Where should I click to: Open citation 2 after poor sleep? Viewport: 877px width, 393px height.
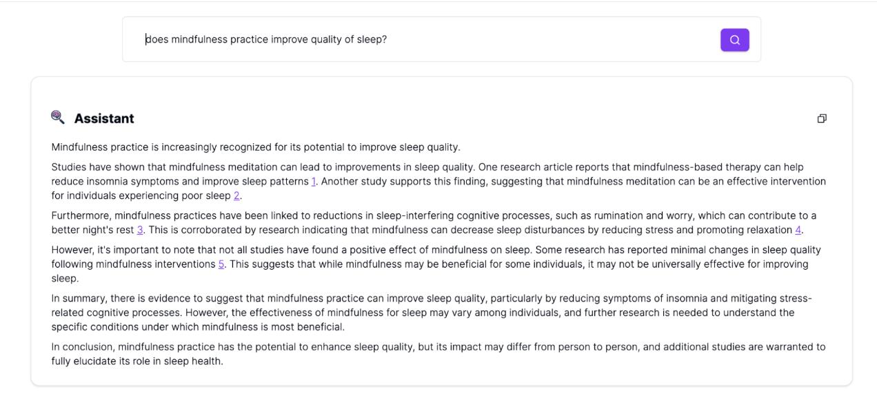click(236, 195)
